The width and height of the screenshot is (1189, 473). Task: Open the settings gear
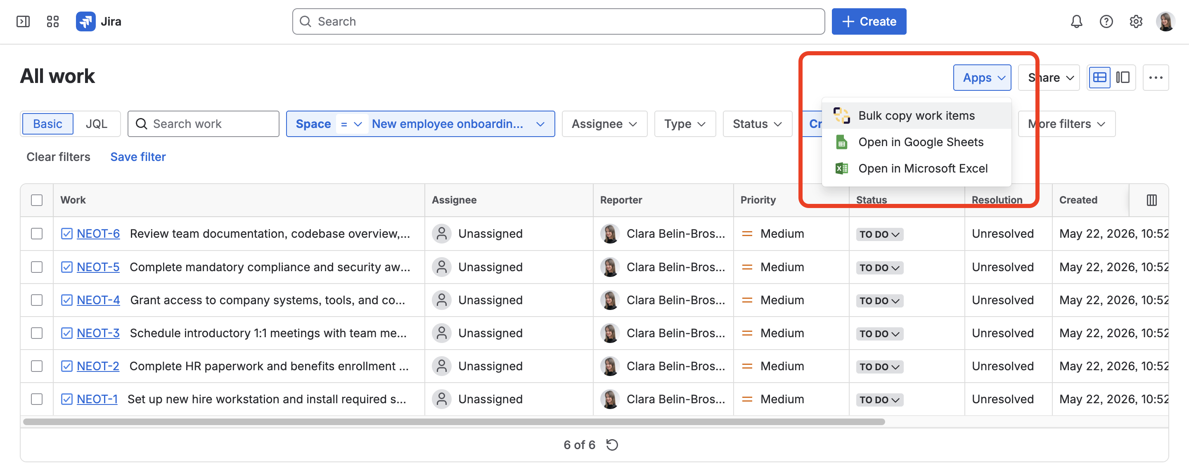(x=1135, y=21)
